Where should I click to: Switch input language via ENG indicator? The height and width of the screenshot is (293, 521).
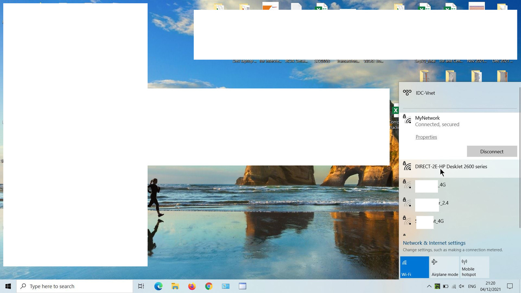pos(472,286)
